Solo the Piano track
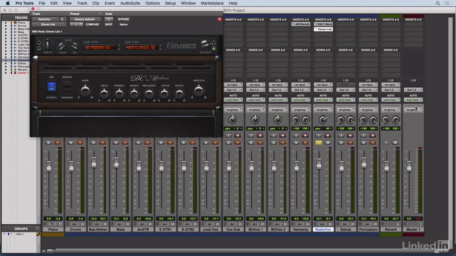Image resolution: width=456 pixels, height=256 pixels. click(48, 143)
